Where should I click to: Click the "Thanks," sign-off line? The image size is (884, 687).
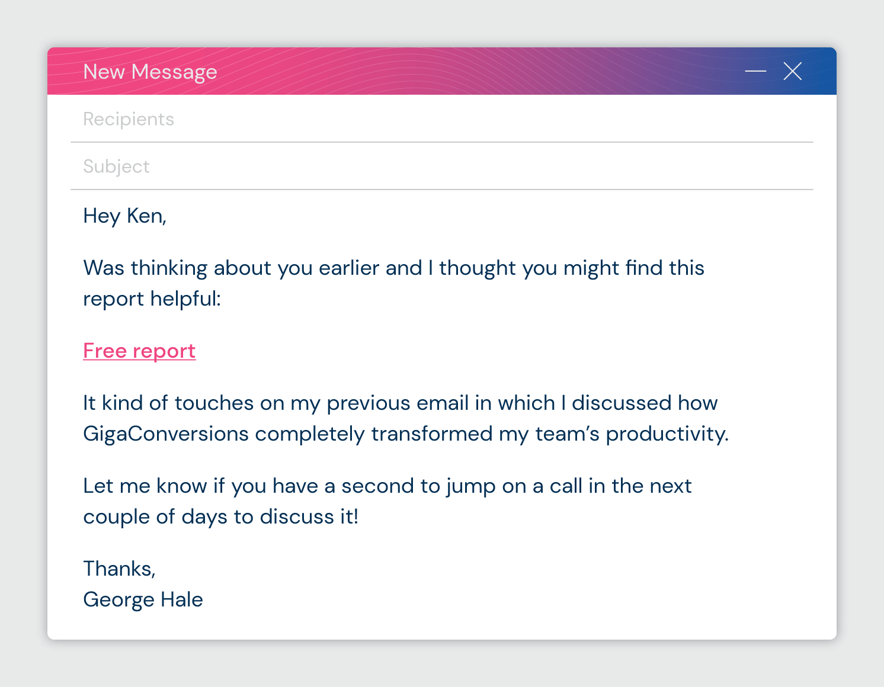click(119, 569)
